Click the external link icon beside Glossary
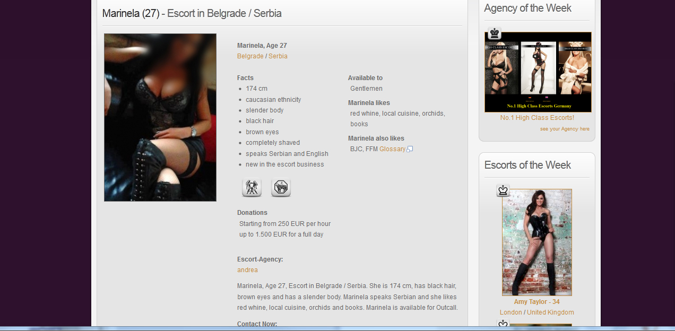Viewport: 675px width, 331px height. point(410,149)
